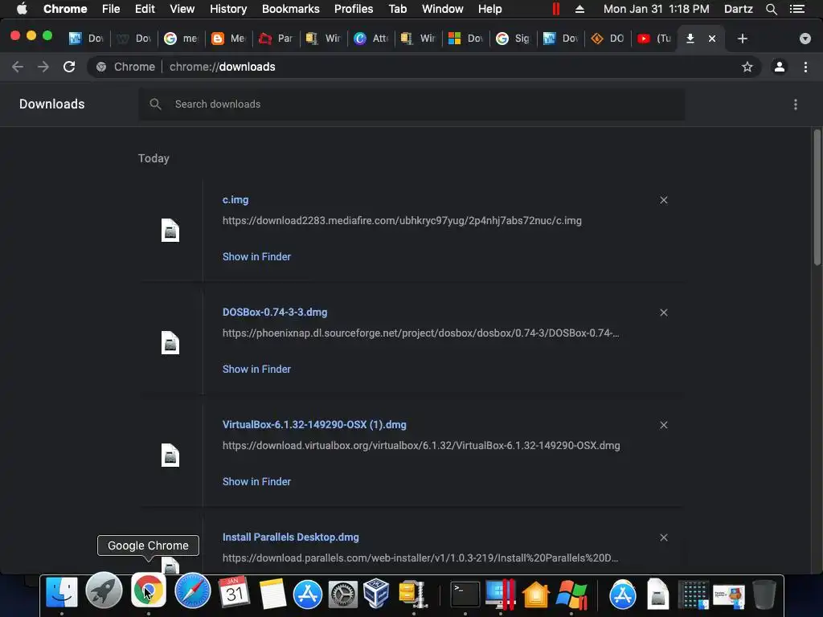
Task: Switch to the Blogger 'Me' tab
Action: [227, 39]
